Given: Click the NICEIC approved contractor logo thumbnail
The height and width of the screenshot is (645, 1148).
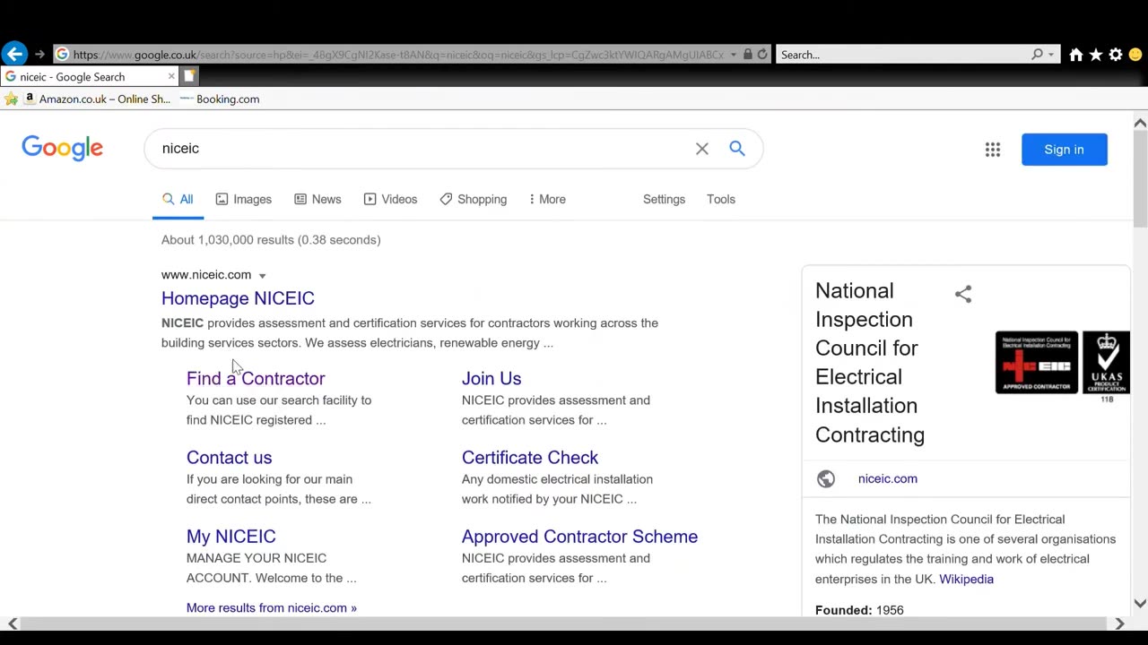Looking at the screenshot, I should 1037,362.
